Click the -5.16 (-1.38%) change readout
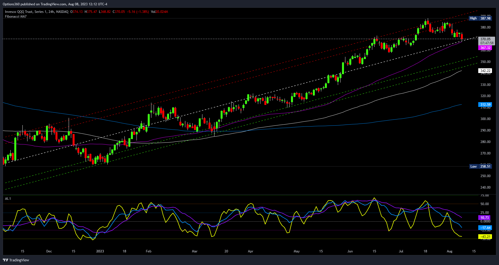The height and width of the screenshot is (265, 499). tap(138, 12)
